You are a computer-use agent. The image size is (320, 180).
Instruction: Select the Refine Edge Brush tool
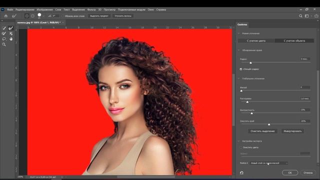coord(11,28)
